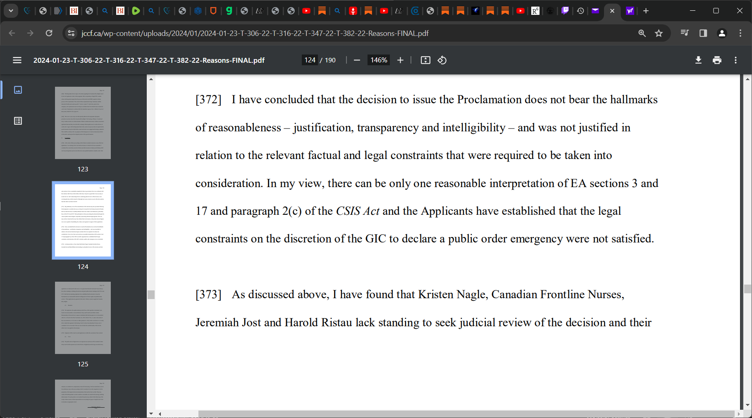
Task: Toggle the browser side panel
Action: (x=703, y=33)
